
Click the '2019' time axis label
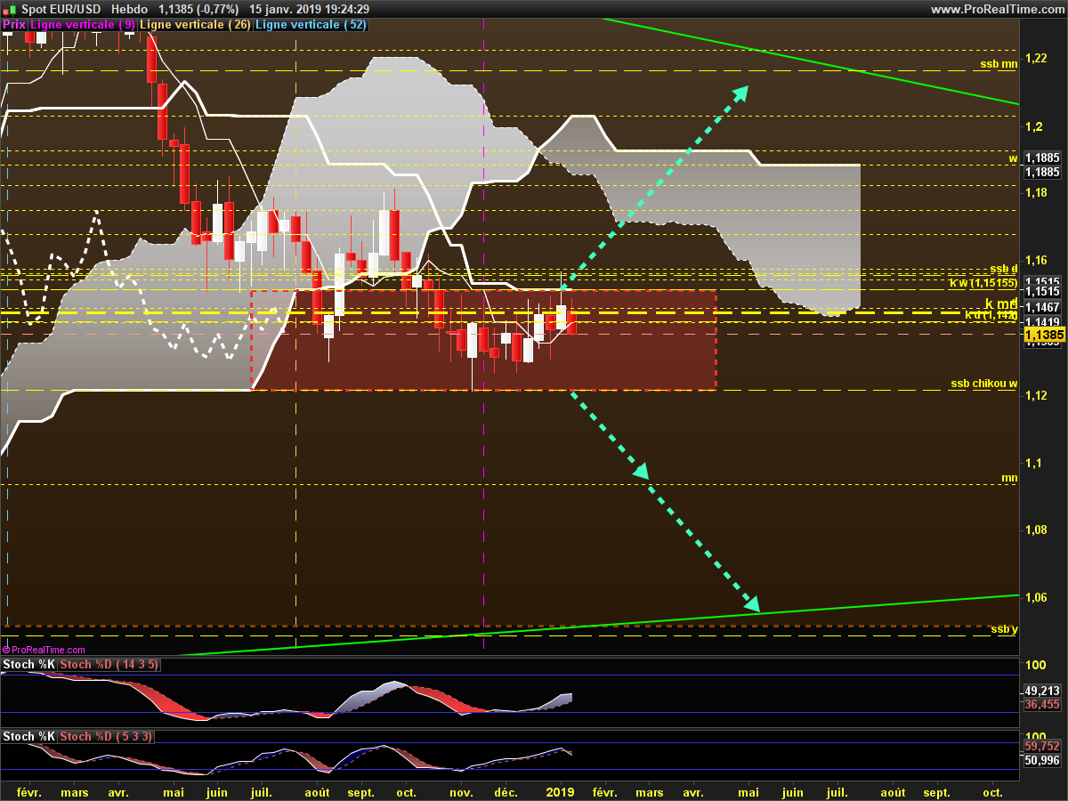pyautogui.click(x=561, y=792)
